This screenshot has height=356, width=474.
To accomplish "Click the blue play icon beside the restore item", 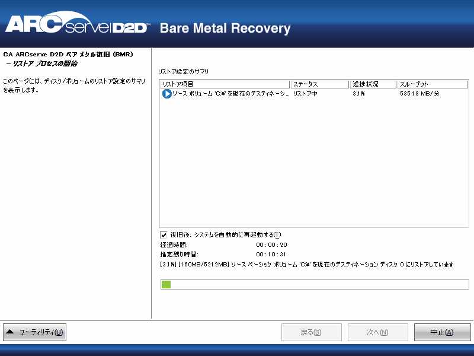I will point(166,94).
